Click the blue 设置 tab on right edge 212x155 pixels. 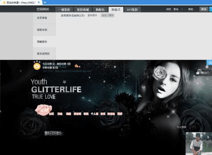pyautogui.click(x=209, y=63)
